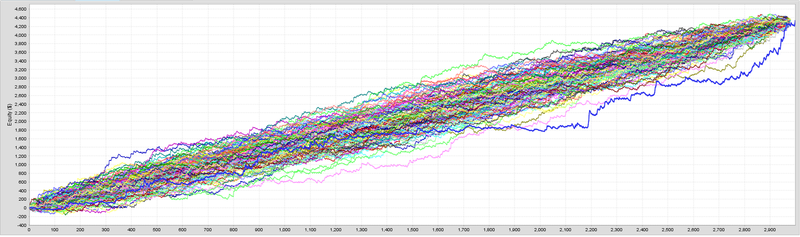Select the 3,000 tick on the vertical axis
The width and height of the screenshot is (800, 237).
click(20, 78)
